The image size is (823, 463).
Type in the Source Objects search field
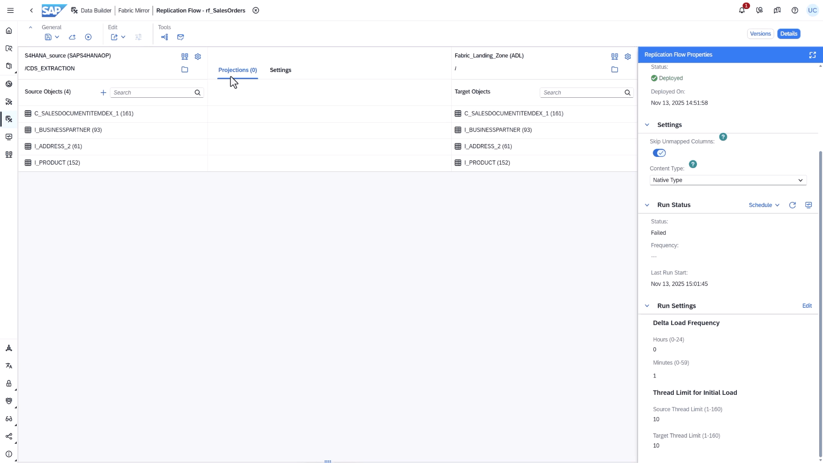[152, 92]
